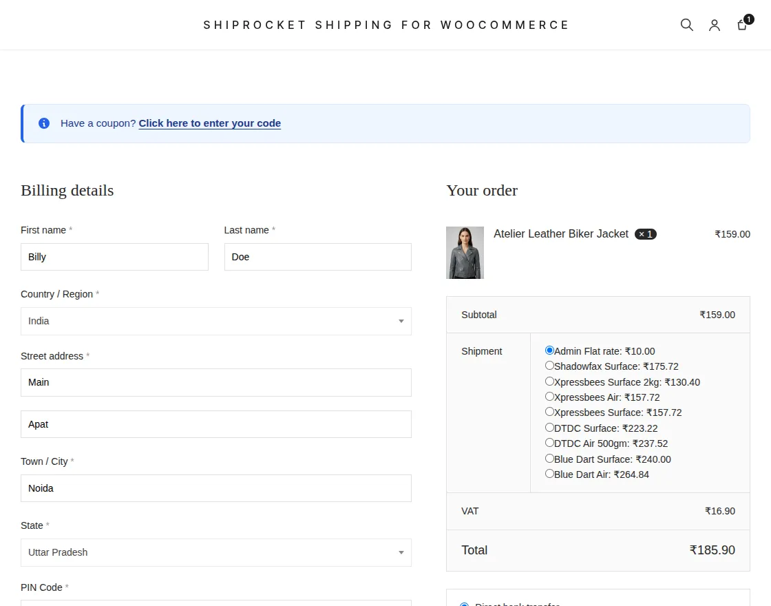Image resolution: width=771 pixels, height=606 pixels.
Task: Click the VAT amount ₹16.90
Action: [720, 511]
